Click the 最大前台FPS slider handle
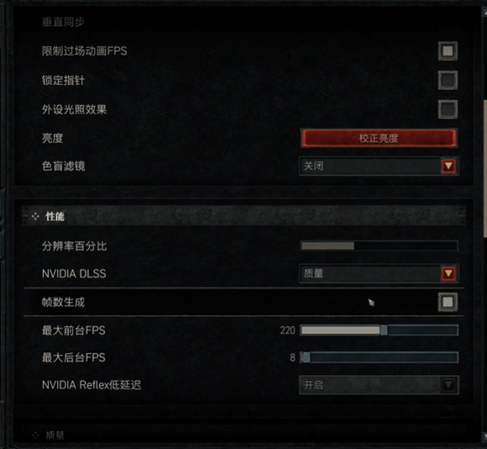The height and width of the screenshot is (449, 487). 384,330
